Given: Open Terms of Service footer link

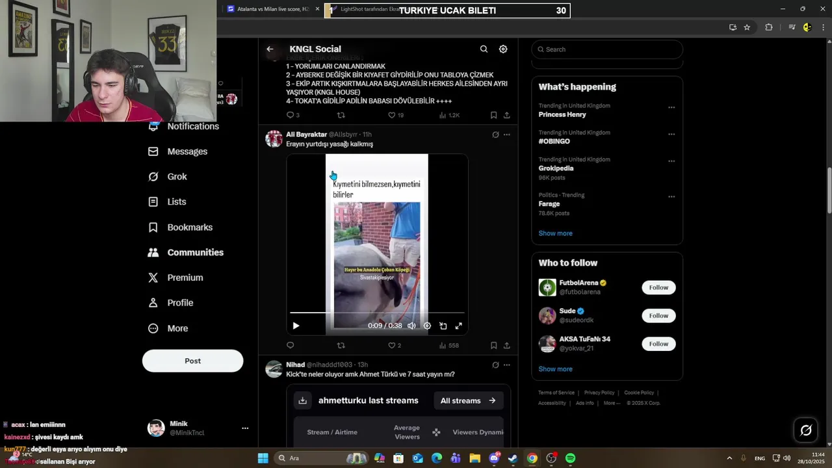Looking at the screenshot, I should (x=556, y=393).
